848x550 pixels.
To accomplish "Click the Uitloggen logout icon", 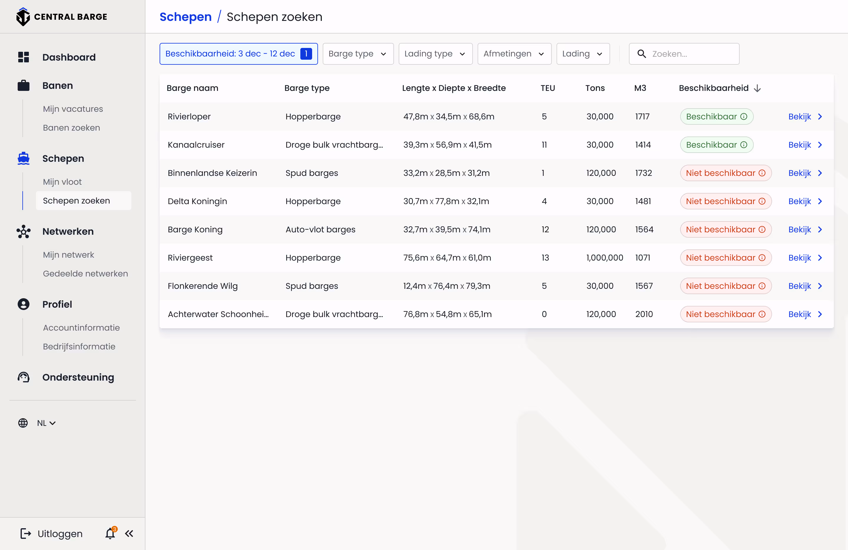I will coord(26,533).
